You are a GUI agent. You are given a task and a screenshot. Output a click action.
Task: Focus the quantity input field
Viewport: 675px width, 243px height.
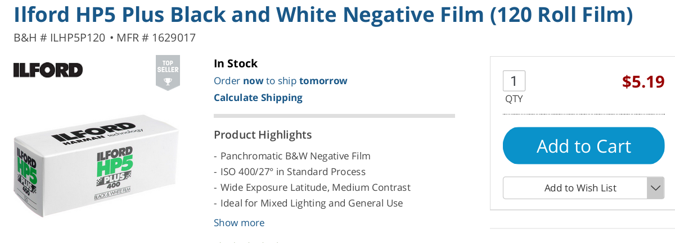pyautogui.click(x=514, y=81)
